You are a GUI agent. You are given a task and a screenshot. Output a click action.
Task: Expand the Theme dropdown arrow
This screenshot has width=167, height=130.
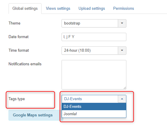click(x=122, y=23)
